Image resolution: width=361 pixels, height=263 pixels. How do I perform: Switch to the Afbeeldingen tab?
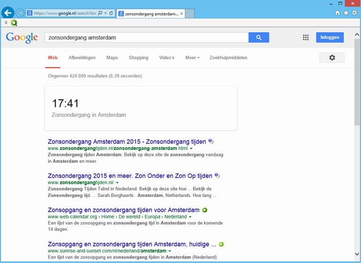click(x=82, y=57)
